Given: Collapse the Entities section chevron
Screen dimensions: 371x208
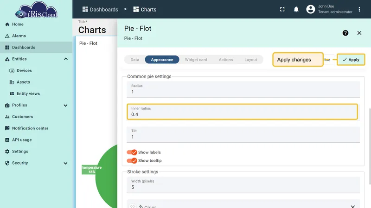Looking at the screenshot, I should [x=66, y=59].
